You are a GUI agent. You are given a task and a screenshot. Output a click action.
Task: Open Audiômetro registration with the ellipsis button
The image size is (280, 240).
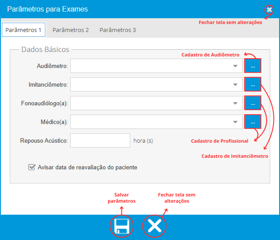[252, 66]
